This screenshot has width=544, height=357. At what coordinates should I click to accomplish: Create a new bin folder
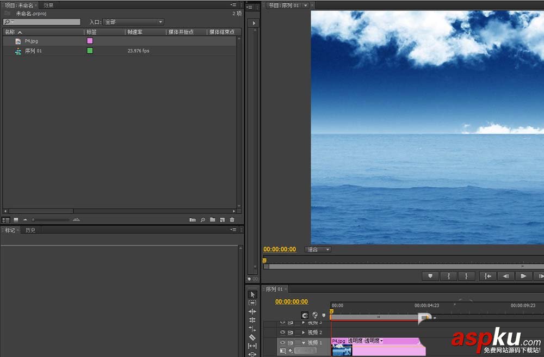point(213,220)
